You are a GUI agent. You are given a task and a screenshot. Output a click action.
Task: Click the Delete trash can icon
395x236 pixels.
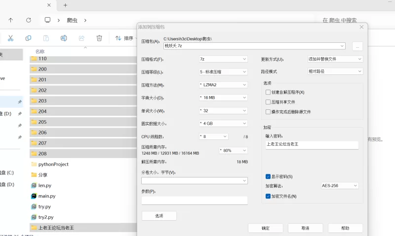click(x=99, y=38)
